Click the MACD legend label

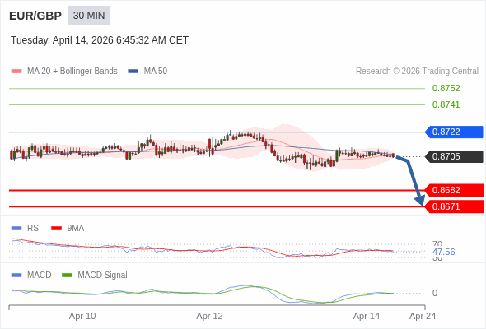40,276
